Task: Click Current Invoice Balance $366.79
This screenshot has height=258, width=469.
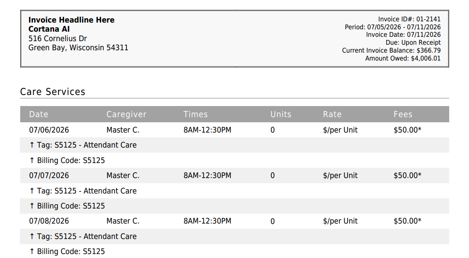Action: tap(391, 51)
